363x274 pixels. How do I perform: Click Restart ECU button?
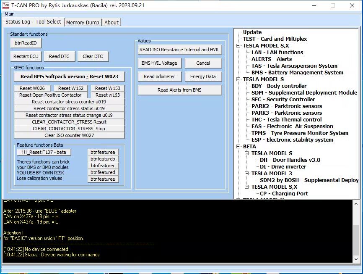click(26, 56)
